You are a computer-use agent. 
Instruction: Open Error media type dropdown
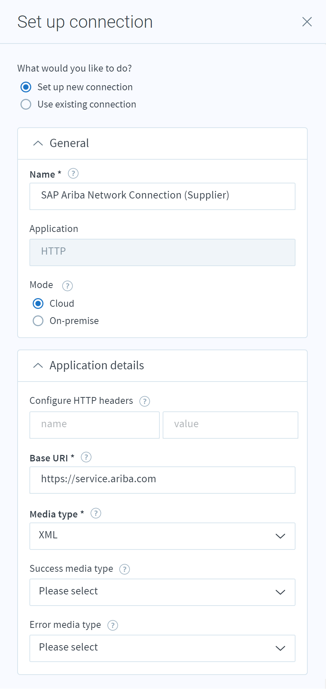tap(162, 648)
